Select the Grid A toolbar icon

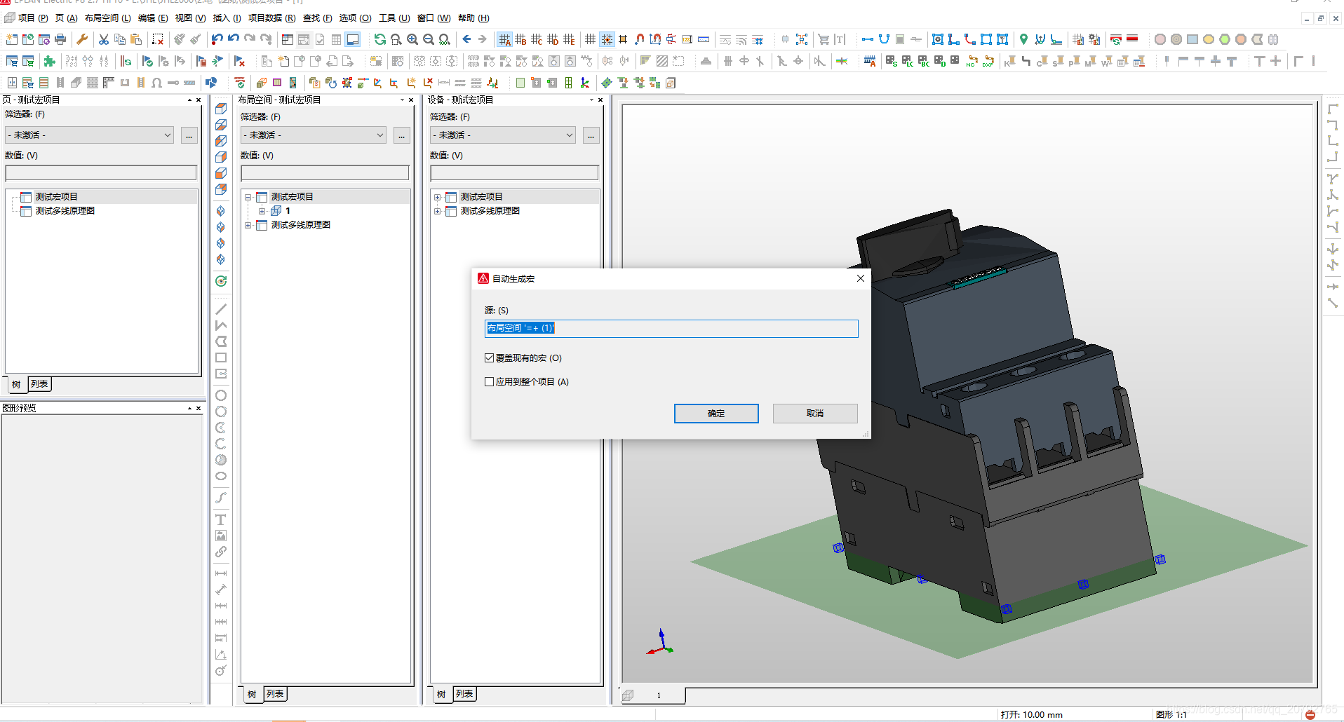tap(504, 39)
